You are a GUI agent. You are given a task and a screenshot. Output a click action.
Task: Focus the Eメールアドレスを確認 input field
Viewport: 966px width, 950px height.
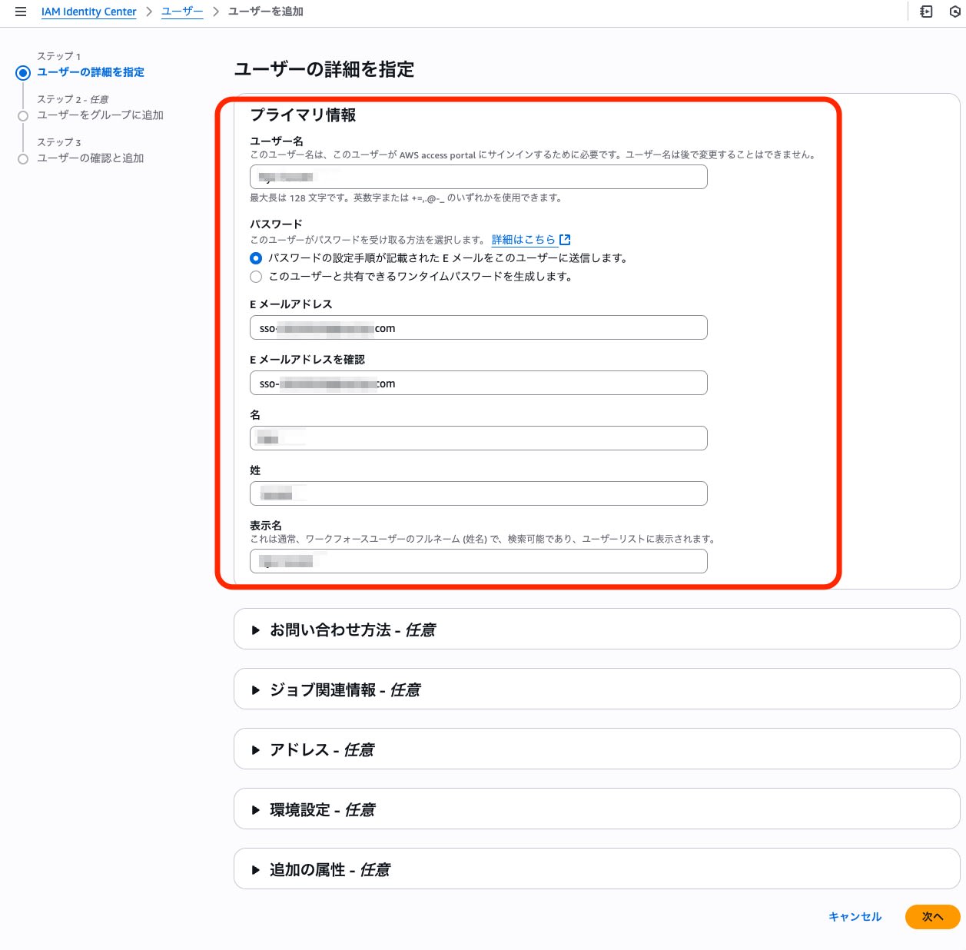(x=478, y=383)
